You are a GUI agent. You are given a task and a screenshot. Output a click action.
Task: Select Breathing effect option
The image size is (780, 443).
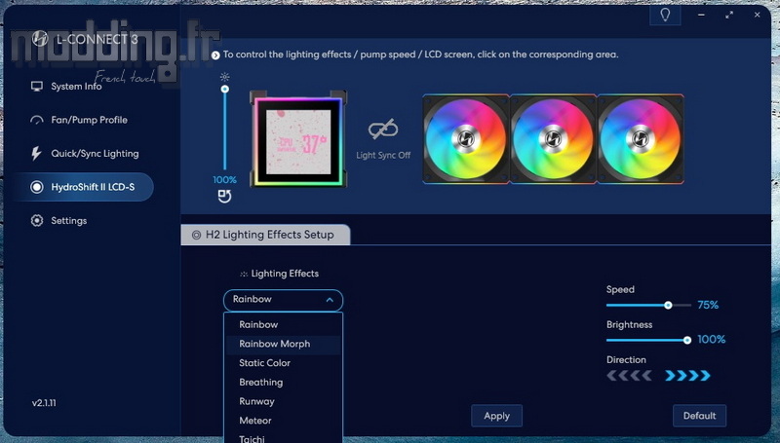(x=260, y=383)
